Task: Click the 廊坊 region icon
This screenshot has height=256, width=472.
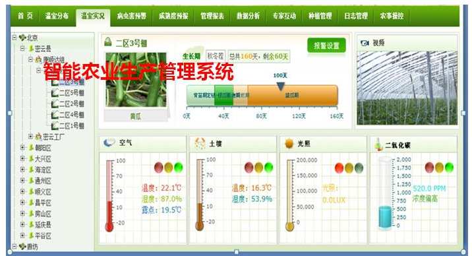Action: point(22,246)
